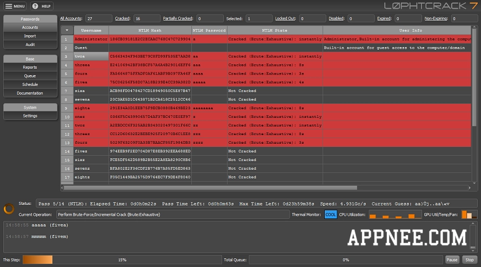Select the threea username cell

(x=91, y=65)
